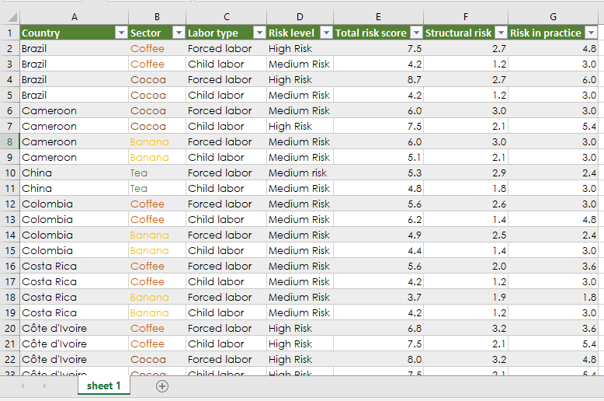
Task: Select column E header
Action: 377,16
